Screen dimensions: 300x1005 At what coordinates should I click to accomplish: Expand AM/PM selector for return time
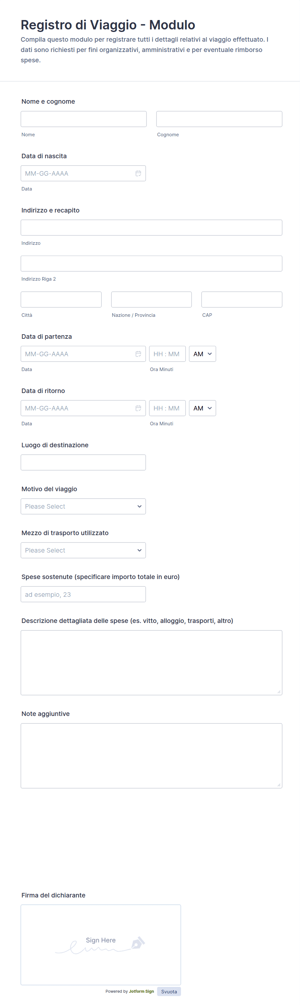coord(202,408)
